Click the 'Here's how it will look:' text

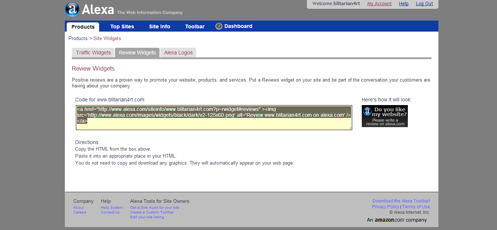coord(387,100)
